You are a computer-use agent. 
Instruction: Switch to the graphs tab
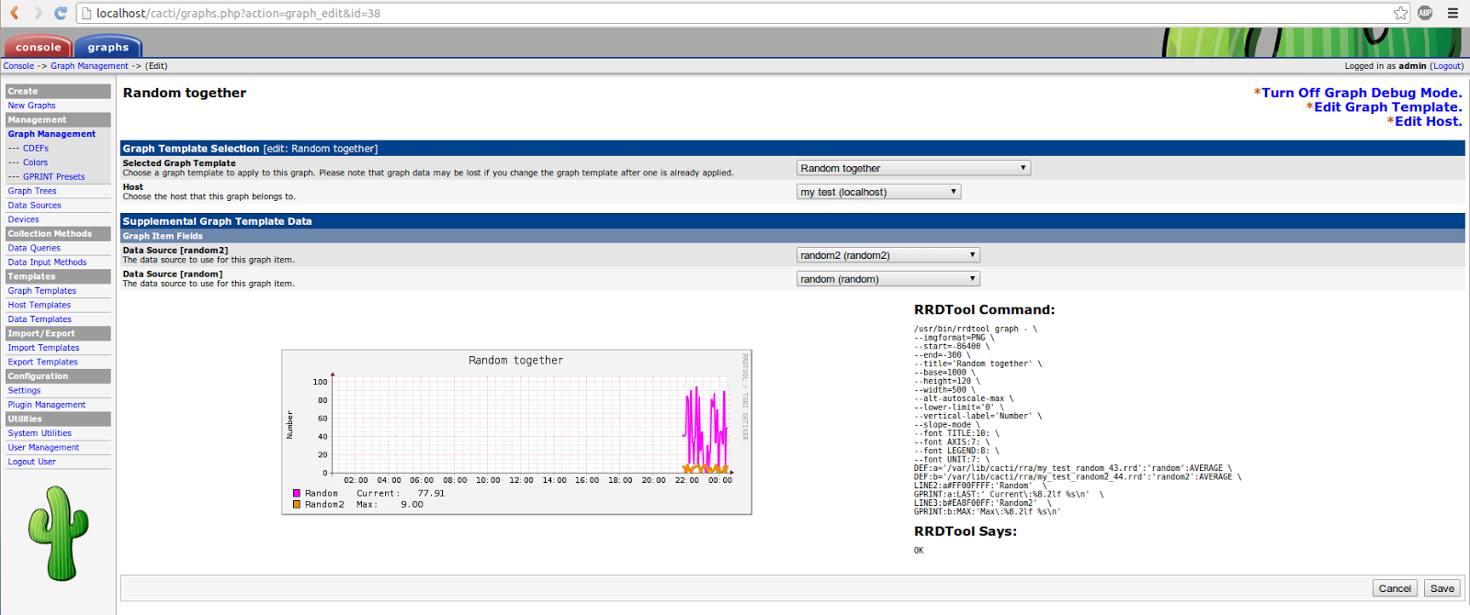pos(108,47)
